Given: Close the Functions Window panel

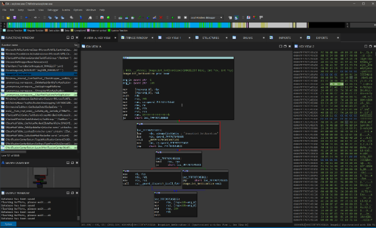Looking at the screenshot, I should [x=77, y=38].
